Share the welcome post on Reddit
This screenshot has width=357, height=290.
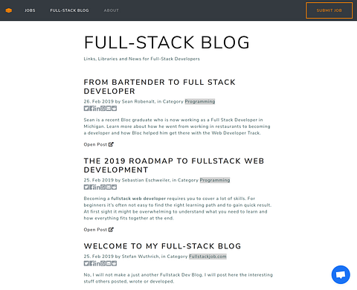(x=114, y=263)
